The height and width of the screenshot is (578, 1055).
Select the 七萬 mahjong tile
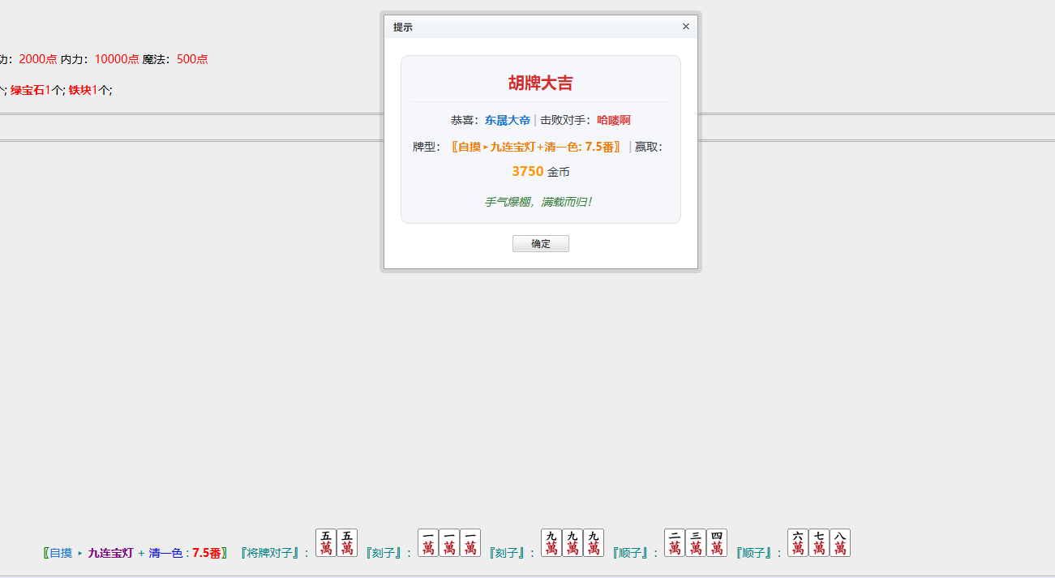point(819,543)
